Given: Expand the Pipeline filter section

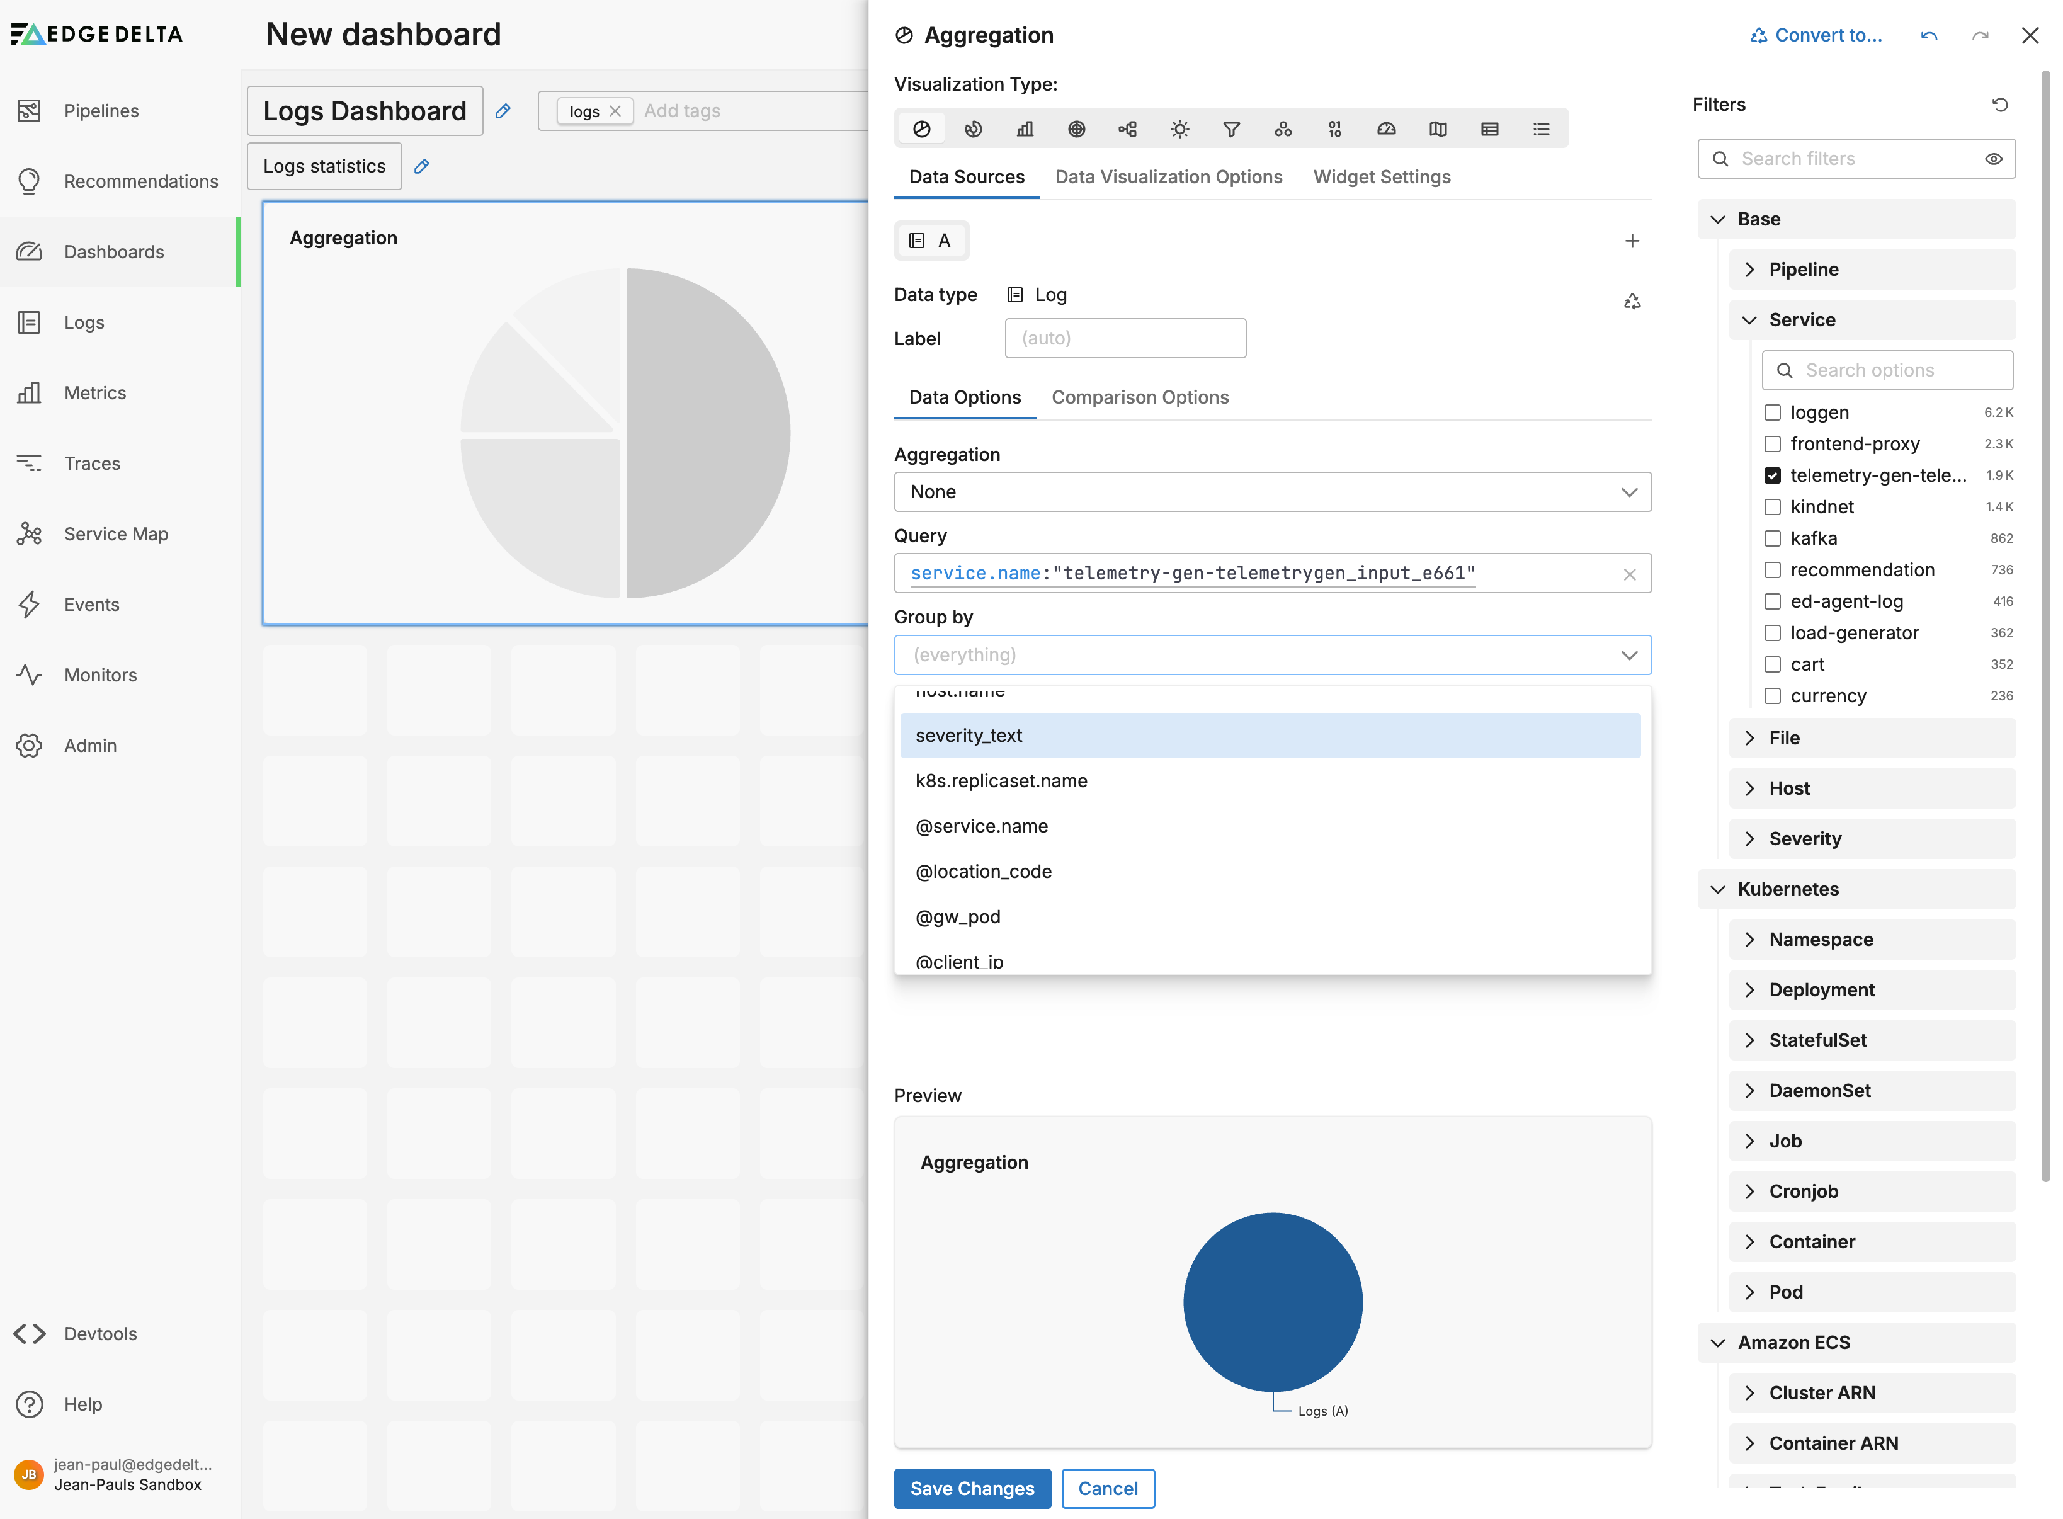Looking at the screenshot, I should (1872, 270).
